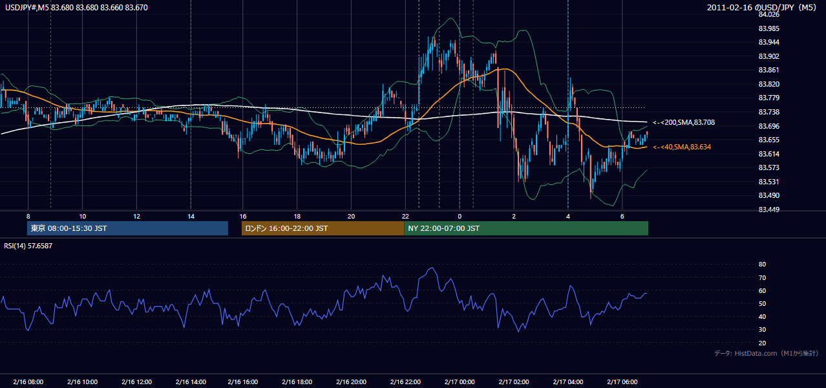Click hour label 12 under the price chart
826x388 pixels.
point(136,216)
